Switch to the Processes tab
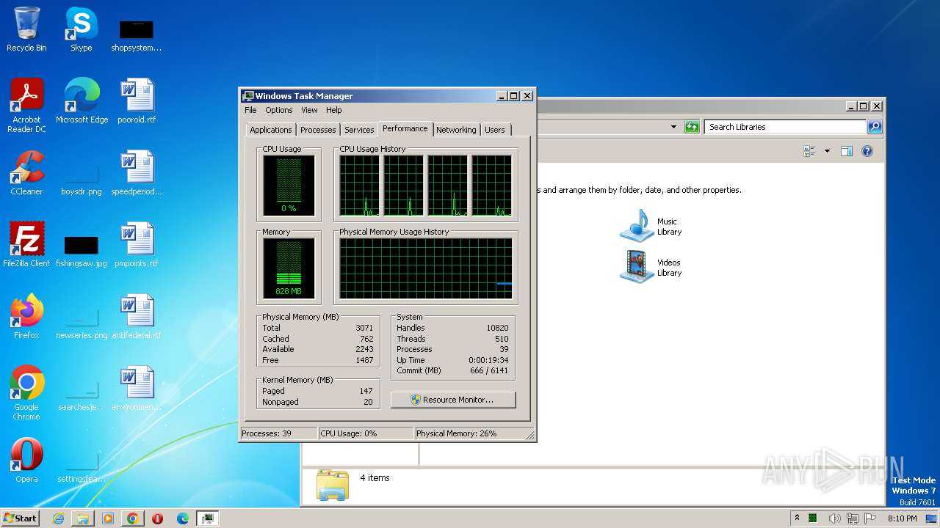Screen dimensions: 940x528 pyautogui.click(x=318, y=130)
